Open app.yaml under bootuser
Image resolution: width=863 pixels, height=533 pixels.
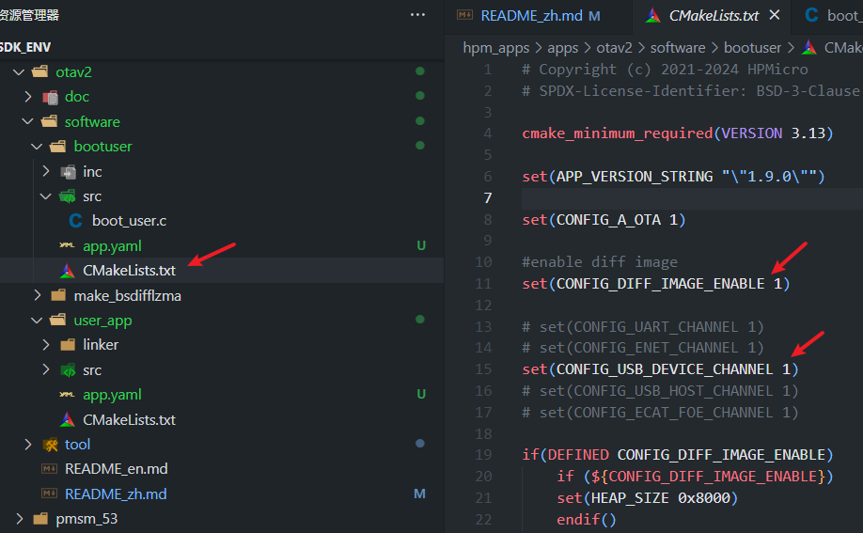[x=112, y=245]
